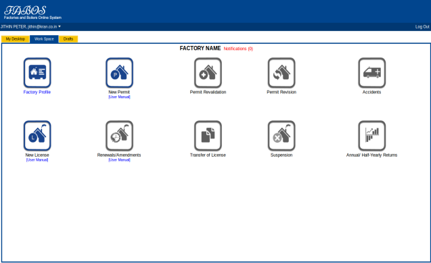Click the New License label
Viewport: 431px width, 263px height.
[37, 155]
